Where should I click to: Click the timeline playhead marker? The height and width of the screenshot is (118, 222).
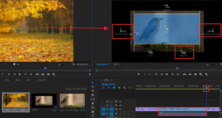[206, 88]
